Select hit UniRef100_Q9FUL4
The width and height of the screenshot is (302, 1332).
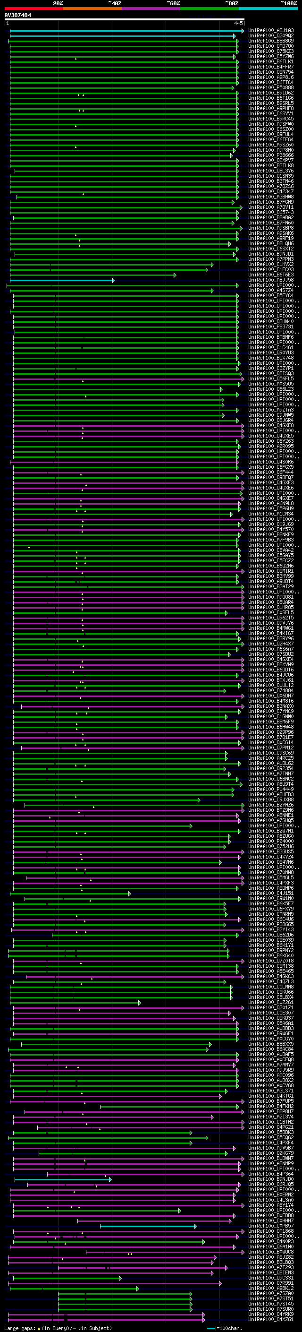click(x=271, y=135)
